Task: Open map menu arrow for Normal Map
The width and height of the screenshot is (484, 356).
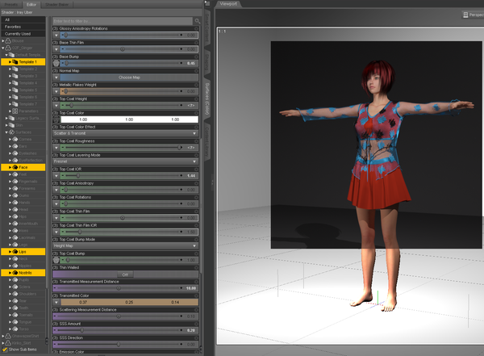Action: [x=56, y=77]
